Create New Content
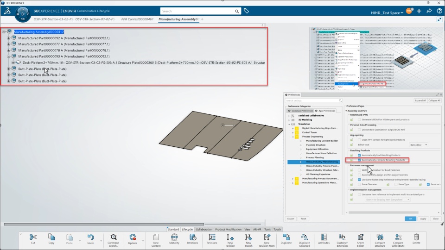This screenshot has height=250, width=445. coord(156,240)
